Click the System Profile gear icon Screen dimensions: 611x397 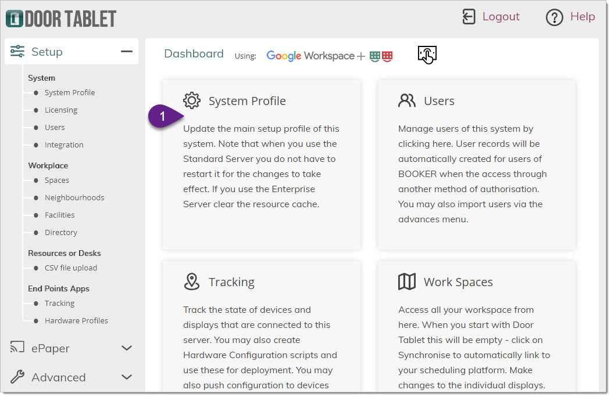pos(191,100)
